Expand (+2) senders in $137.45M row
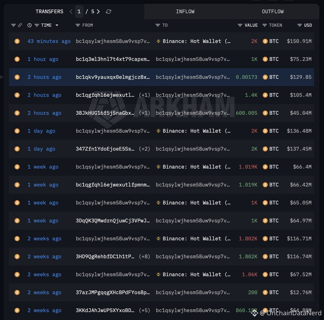 point(144,149)
